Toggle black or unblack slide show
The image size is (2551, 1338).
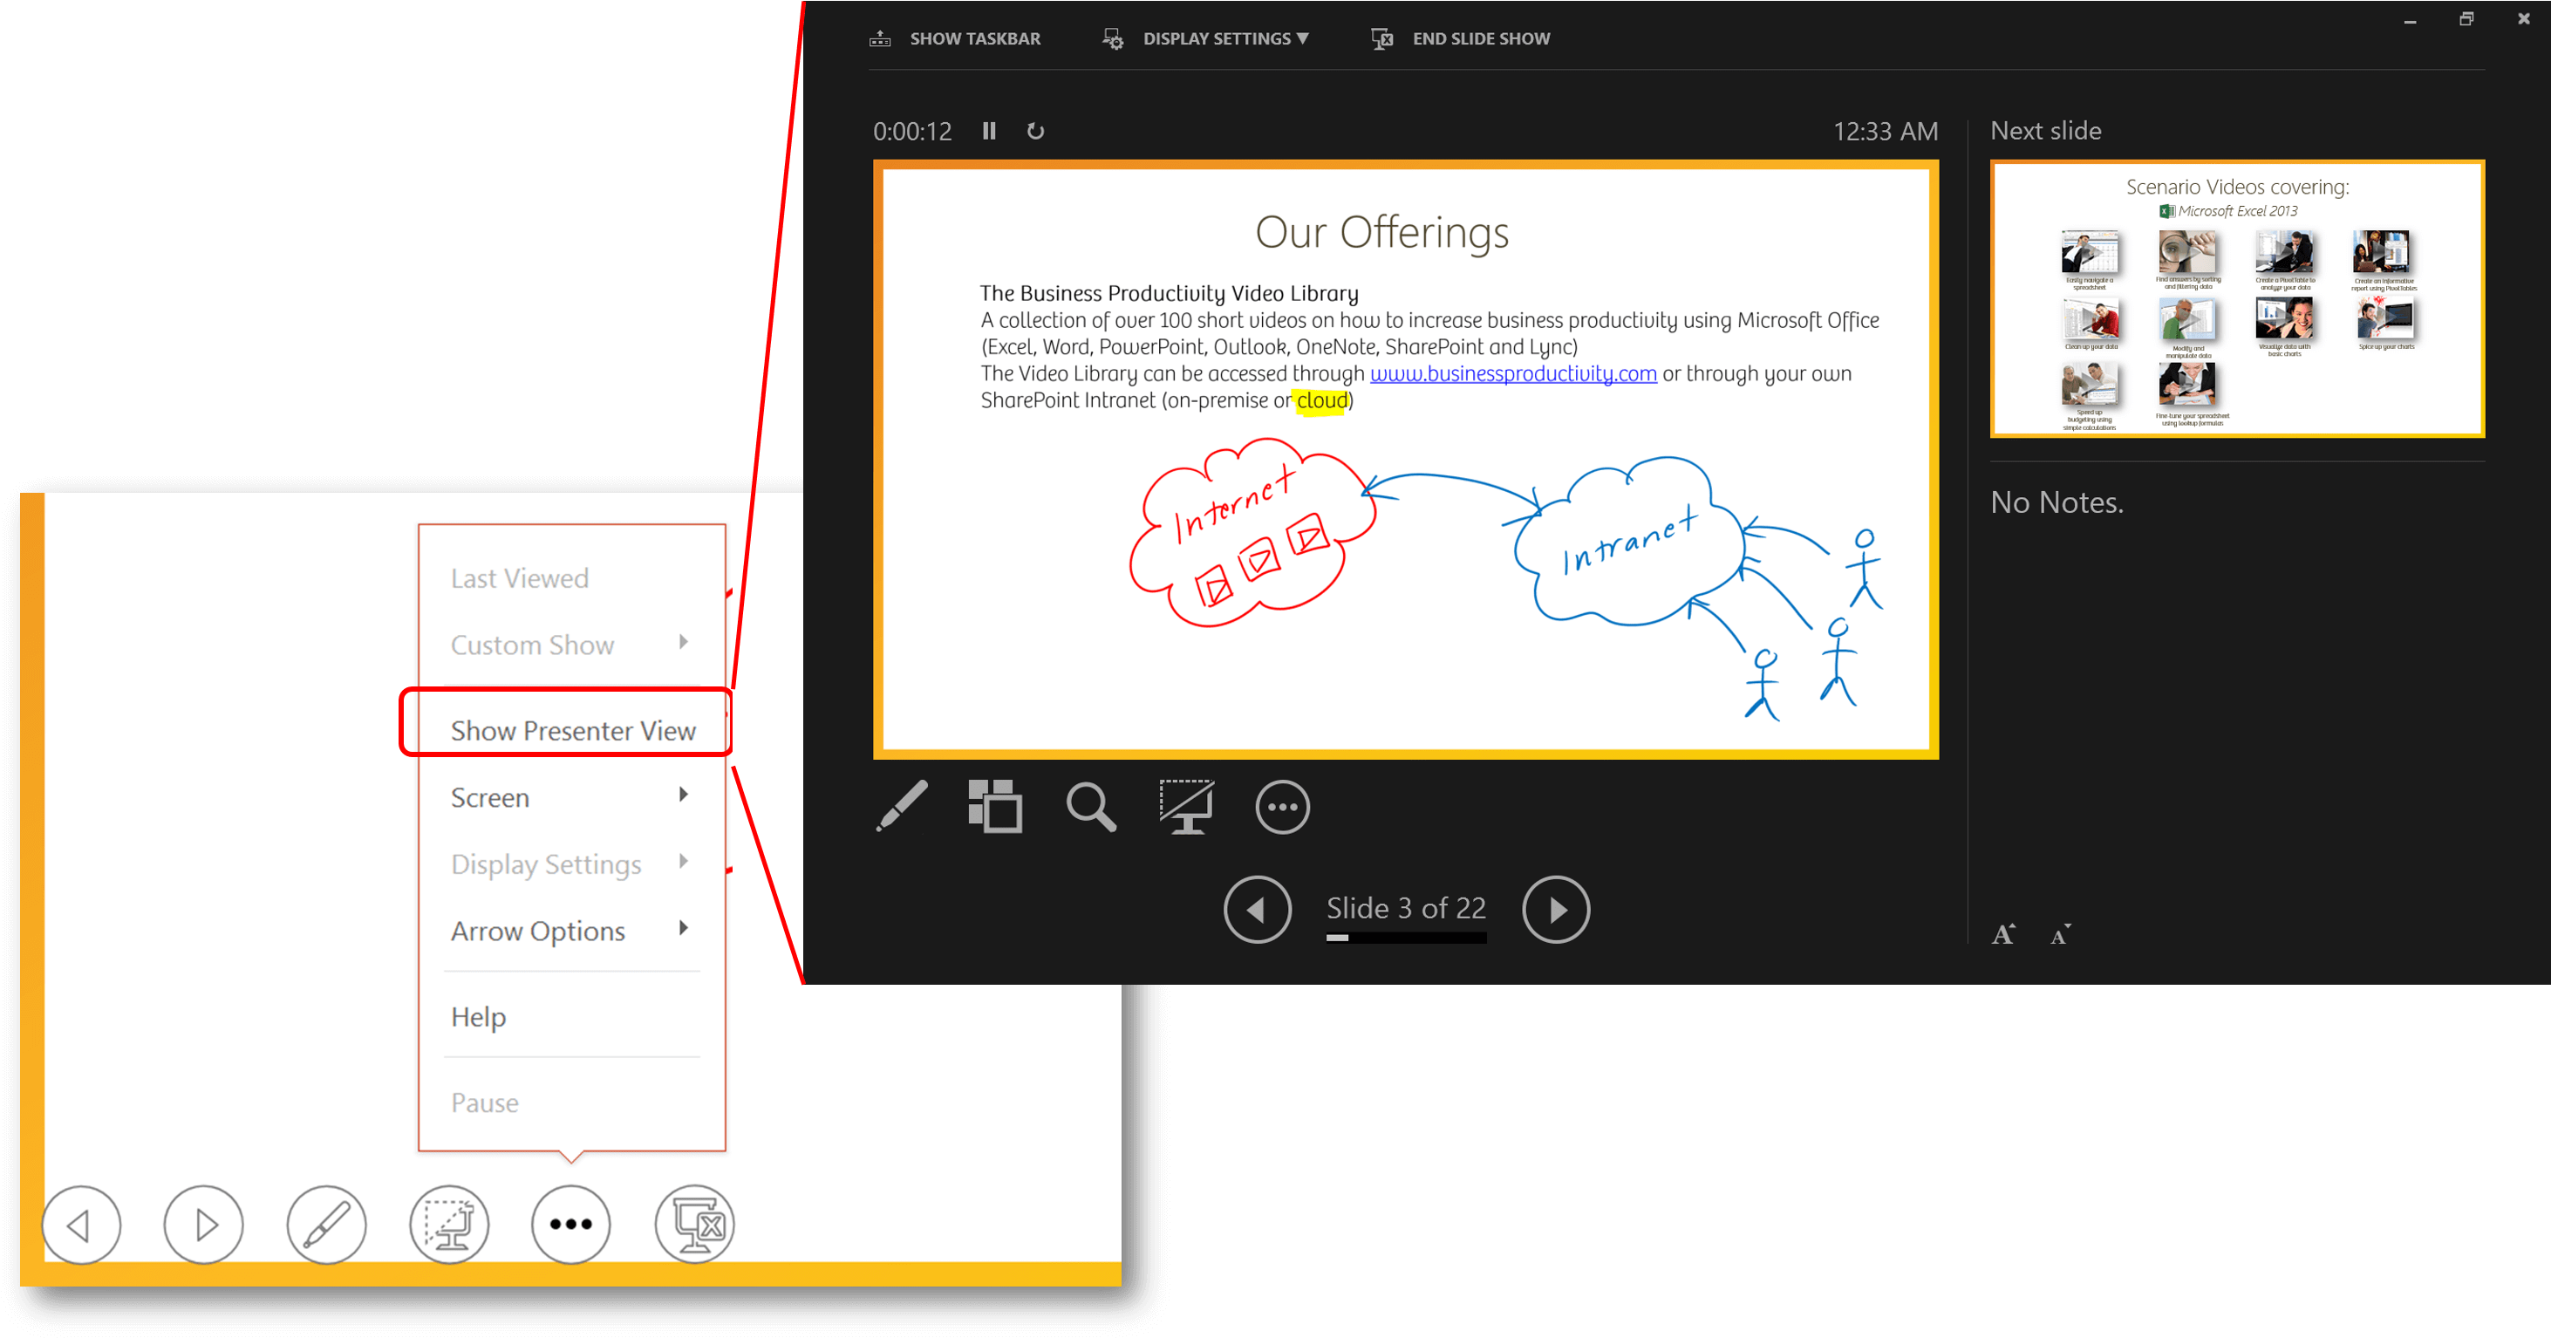[1186, 806]
